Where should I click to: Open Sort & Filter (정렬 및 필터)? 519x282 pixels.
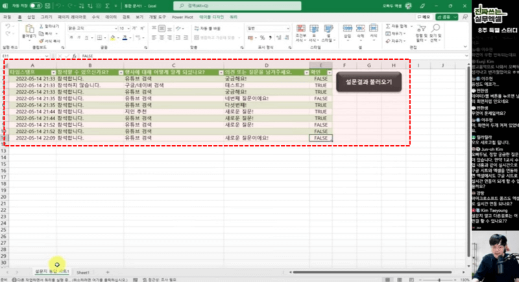[421, 33]
